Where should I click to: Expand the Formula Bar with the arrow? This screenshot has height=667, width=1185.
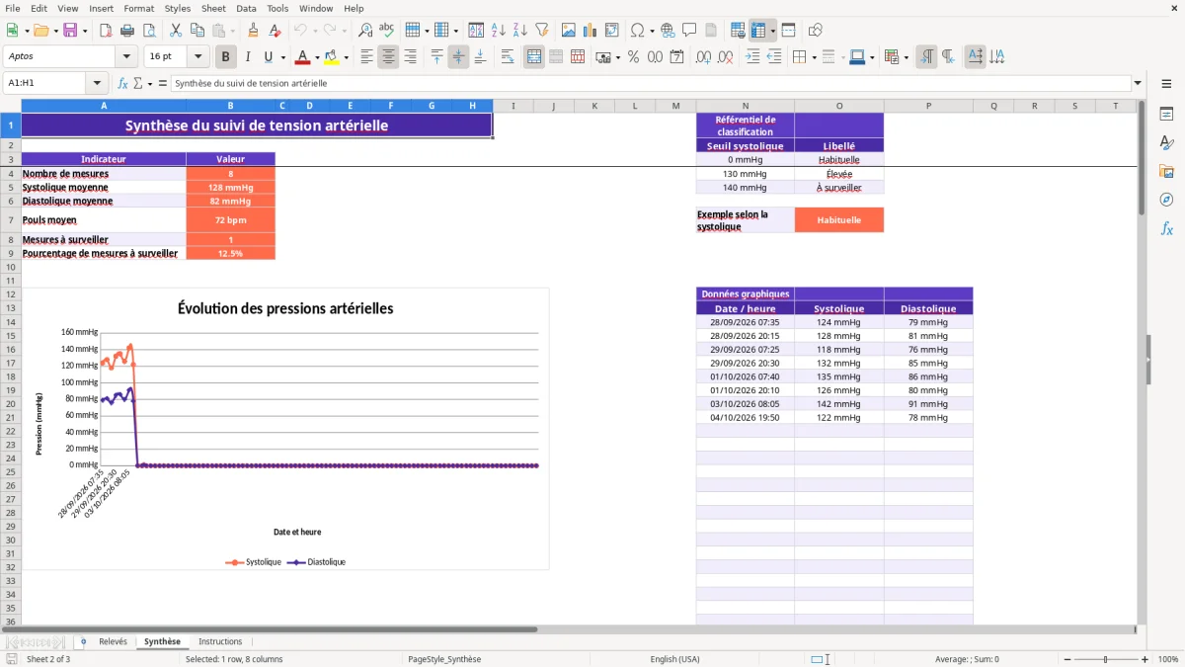click(x=1138, y=84)
